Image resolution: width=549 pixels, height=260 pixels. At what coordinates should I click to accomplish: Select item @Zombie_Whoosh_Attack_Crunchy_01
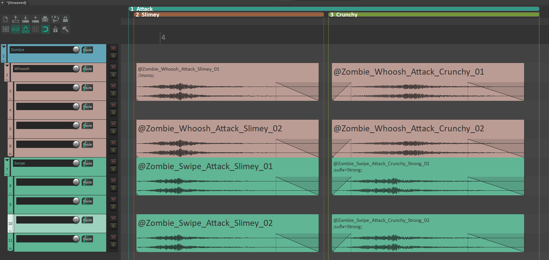428,82
